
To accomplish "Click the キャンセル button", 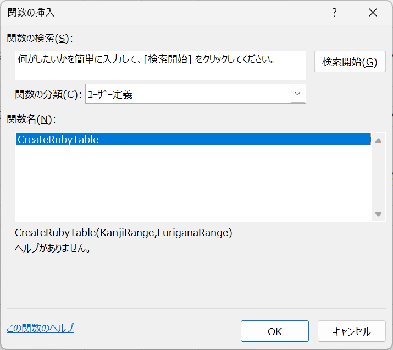I will pyautogui.click(x=352, y=331).
